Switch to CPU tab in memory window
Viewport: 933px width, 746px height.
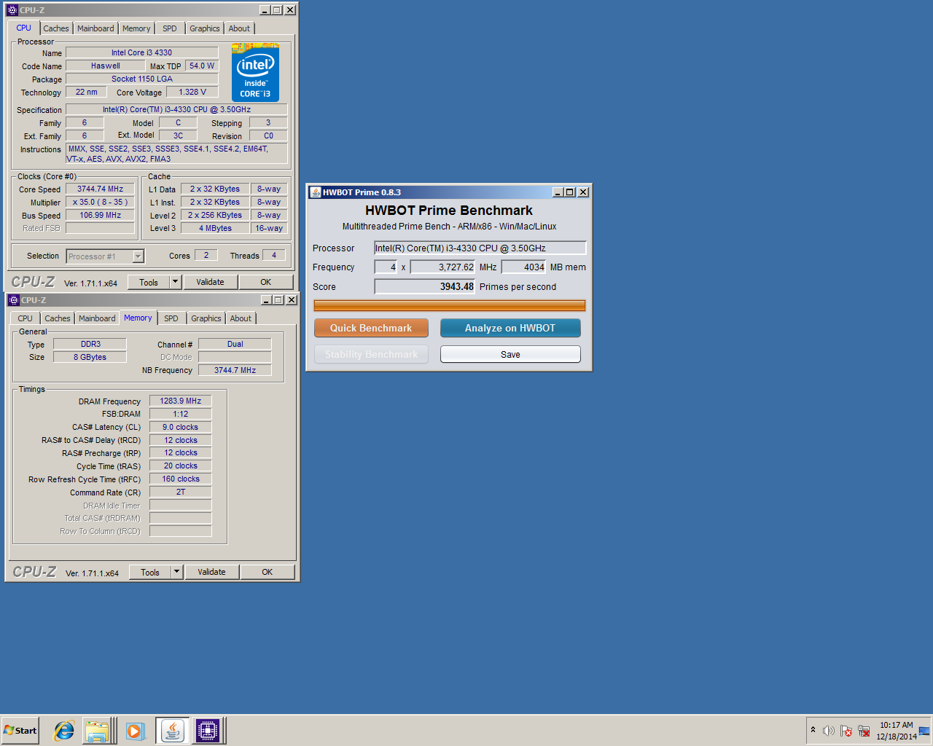pos(25,318)
